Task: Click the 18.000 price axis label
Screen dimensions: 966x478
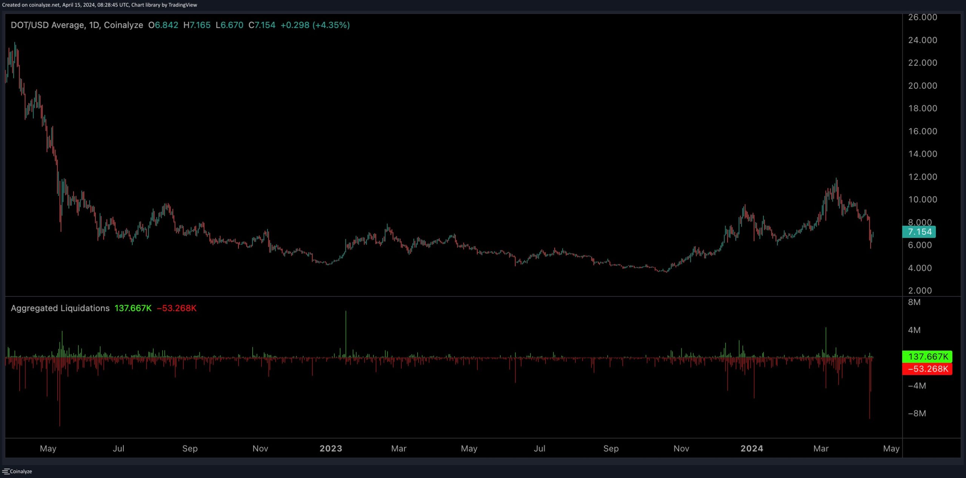Action: (923, 108)
